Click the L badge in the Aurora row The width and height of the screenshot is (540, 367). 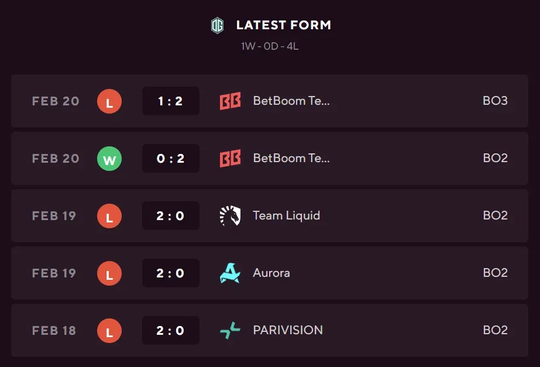[x=109, y=273]
